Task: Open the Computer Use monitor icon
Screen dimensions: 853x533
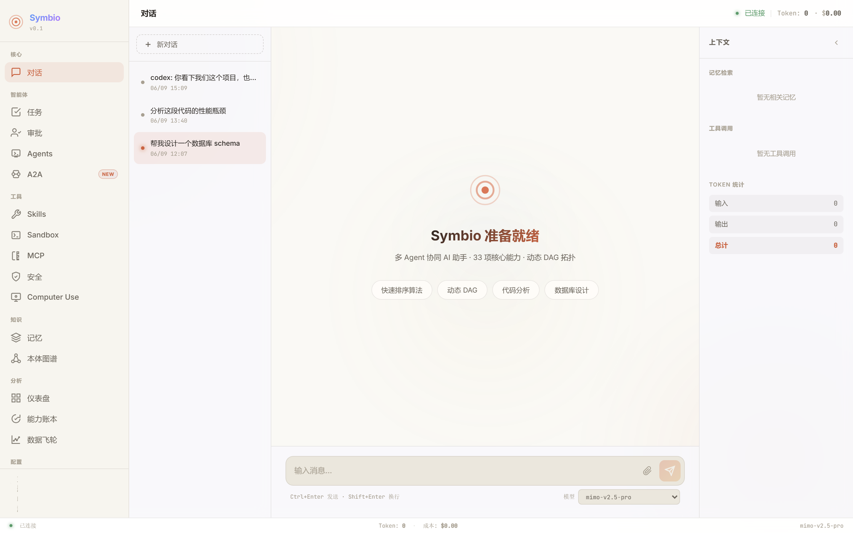Action: [x=16, y=297]
